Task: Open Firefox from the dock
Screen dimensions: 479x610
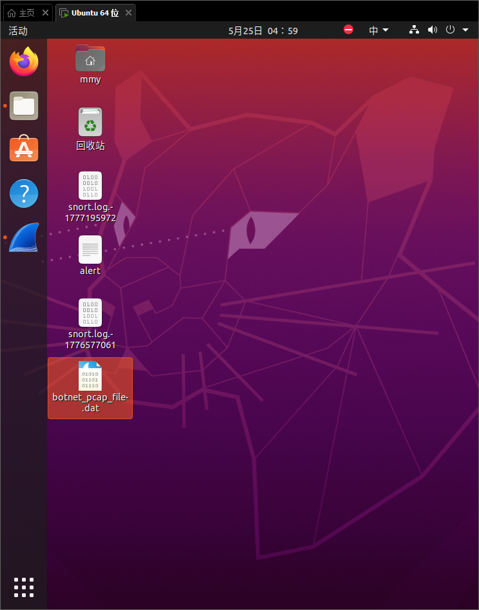Action: (x=24, y=61)
